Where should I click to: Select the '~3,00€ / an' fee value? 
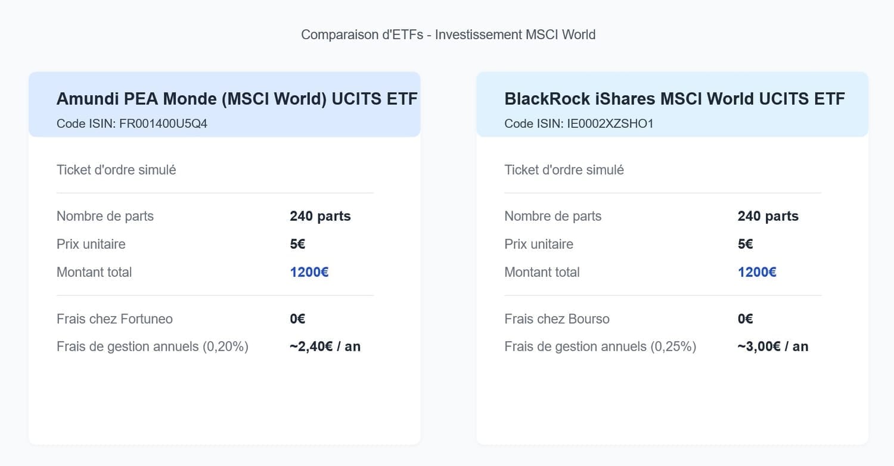tap(772, 346)
